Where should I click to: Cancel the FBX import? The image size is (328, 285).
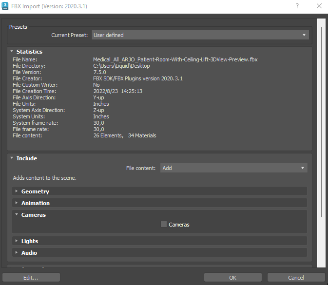click(x=296, y=278)
